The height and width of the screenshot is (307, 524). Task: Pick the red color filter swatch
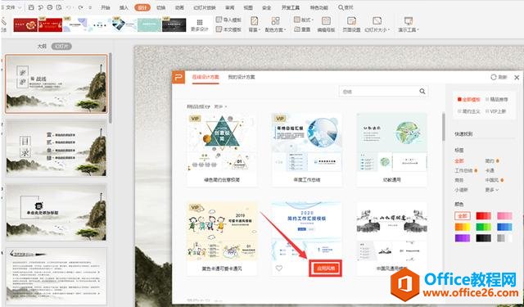point(483,216)
